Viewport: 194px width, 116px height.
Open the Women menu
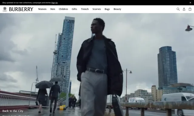[x=42, y=9]
